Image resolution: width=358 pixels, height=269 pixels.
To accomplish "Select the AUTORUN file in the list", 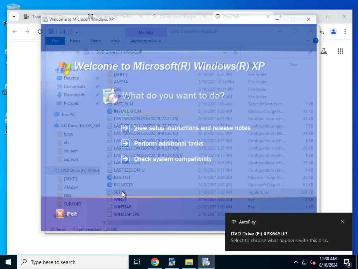I will (123, 104).
